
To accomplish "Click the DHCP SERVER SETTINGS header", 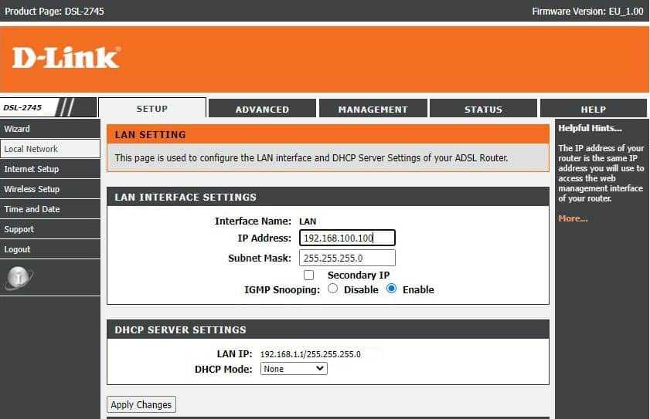I will (x=180, y=329).
